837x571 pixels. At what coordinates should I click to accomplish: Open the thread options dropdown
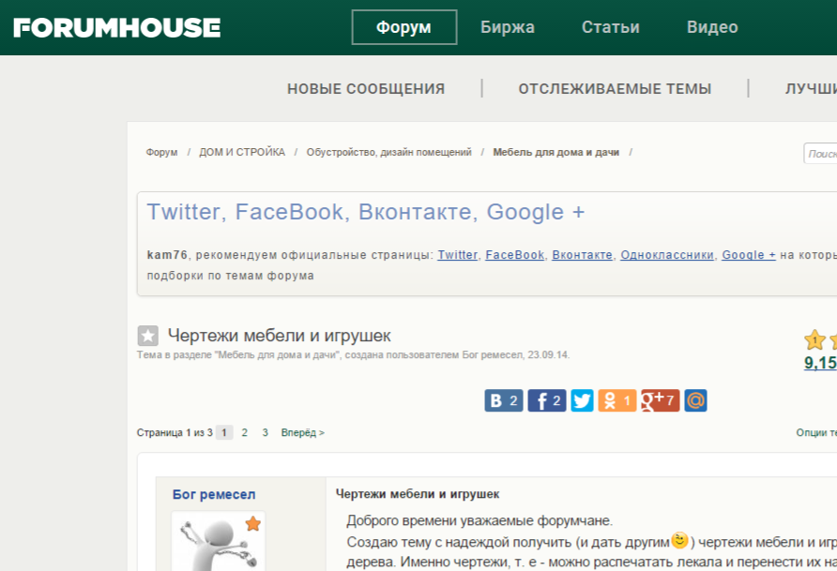pos(816,432)
